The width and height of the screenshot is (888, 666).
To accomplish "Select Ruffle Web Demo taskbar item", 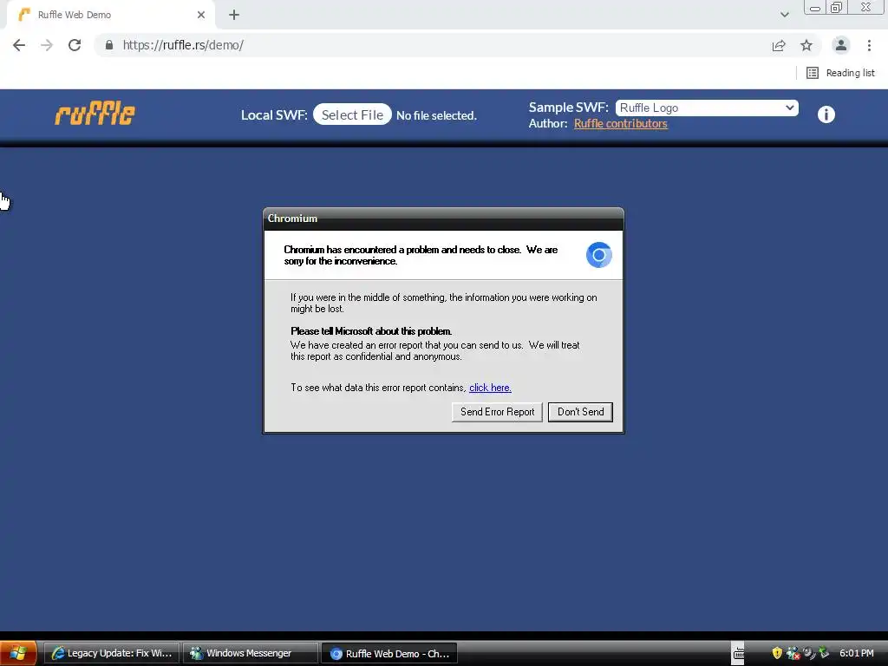I will pos(389,653).
